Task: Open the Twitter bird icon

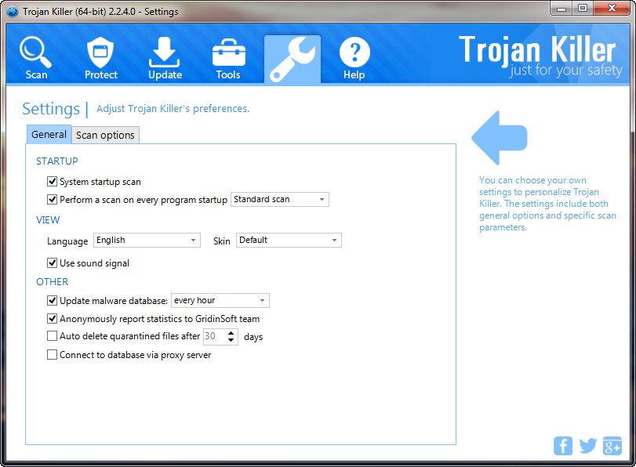Action: (x=588, y=446)
